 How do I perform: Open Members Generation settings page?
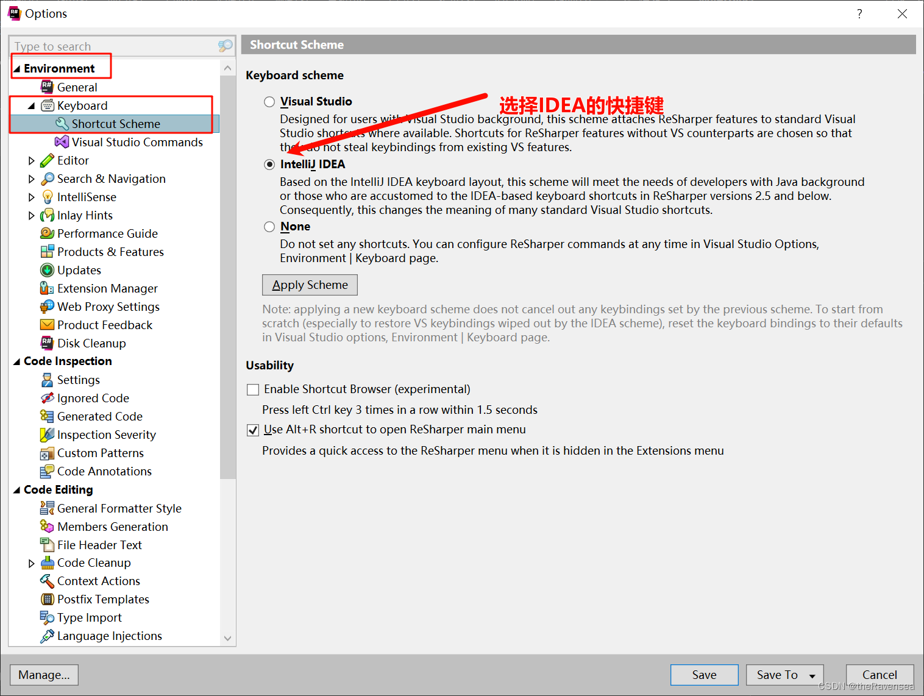(x=113, y=527)
